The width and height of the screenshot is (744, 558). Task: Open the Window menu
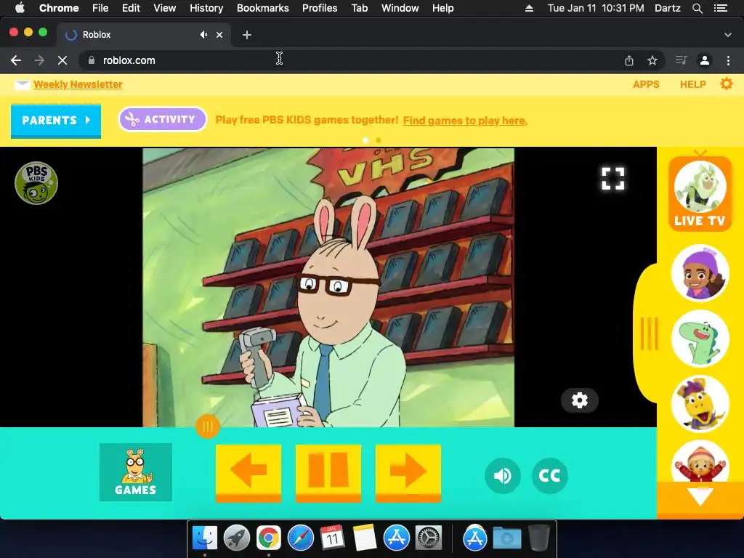pyautogui.click(x=400, y=8)
